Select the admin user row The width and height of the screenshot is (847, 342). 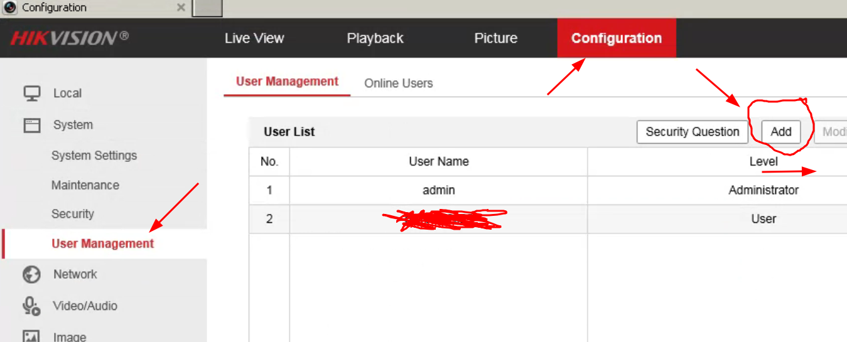click(x=438, y=190)
